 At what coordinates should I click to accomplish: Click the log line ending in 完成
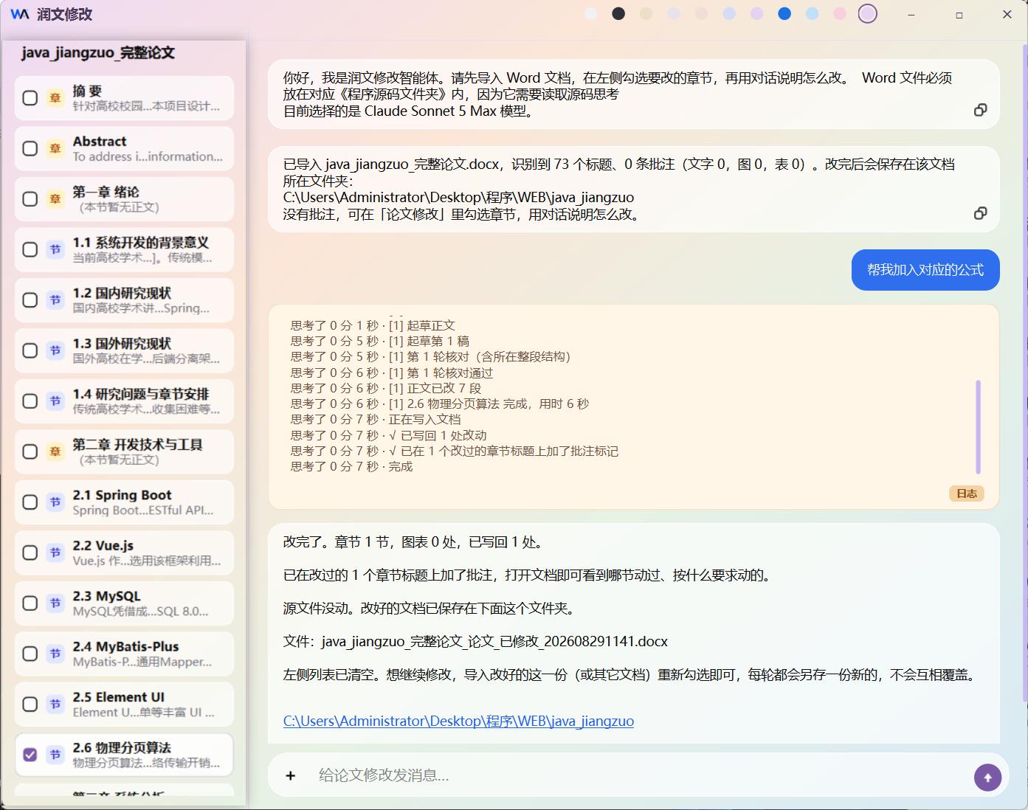coord(351,466)
